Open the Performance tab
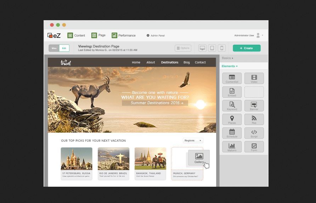The height and width of the screenshot is (203, 316). 124,35
